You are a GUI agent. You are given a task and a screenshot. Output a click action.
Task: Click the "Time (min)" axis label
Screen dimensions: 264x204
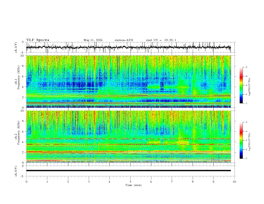pyautogui.click(x=133, y=185)
